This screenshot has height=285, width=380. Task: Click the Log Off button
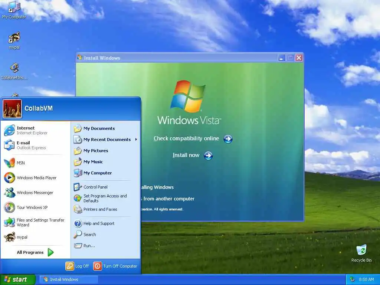(77, 266)
